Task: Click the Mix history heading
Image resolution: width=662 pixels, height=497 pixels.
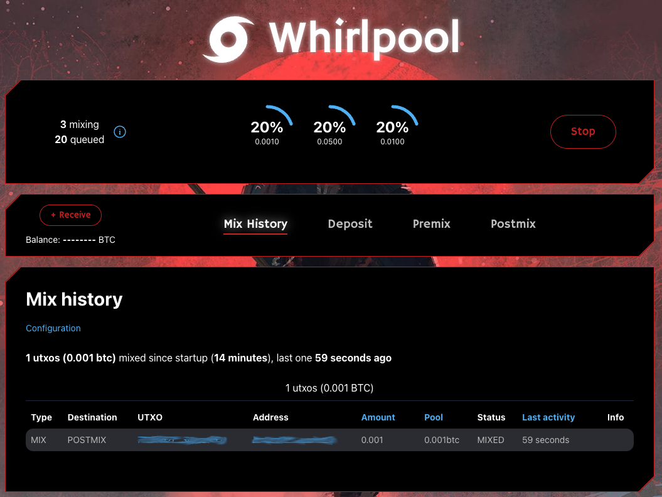Action: click(x=74, y=299)
